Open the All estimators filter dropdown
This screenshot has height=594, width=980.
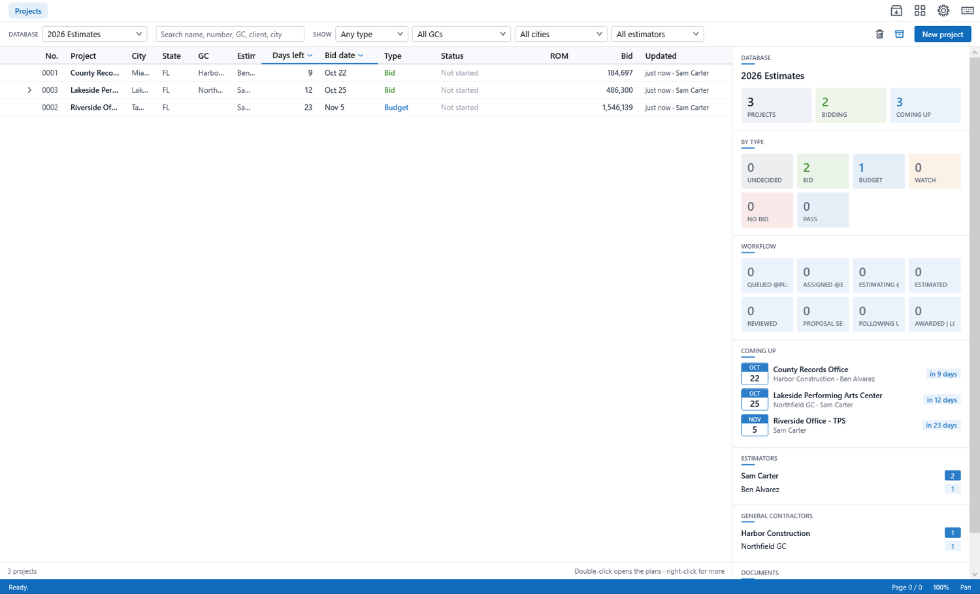[657, 34]
